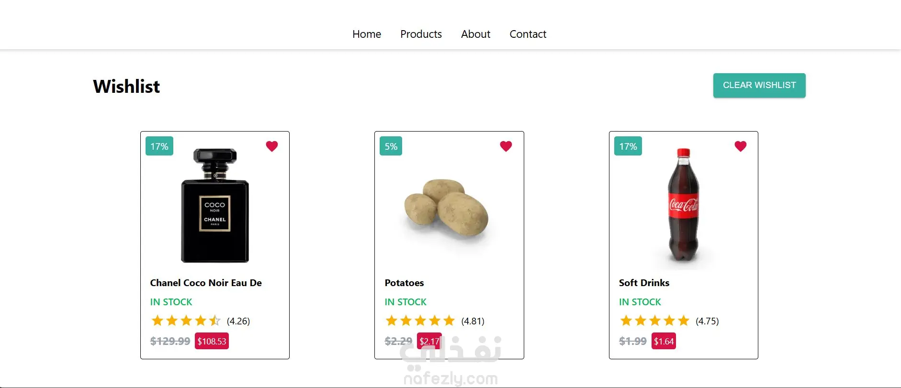
Task: Toggle the heart icon on Potatoes card
Action: pyautogui.click(x=506, y=146)
